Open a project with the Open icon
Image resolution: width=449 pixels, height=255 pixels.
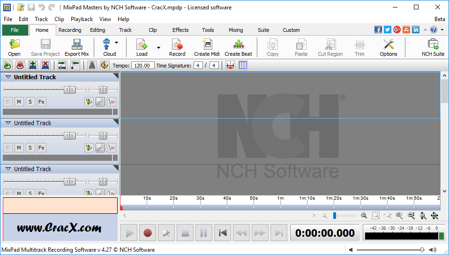[14, 47]
